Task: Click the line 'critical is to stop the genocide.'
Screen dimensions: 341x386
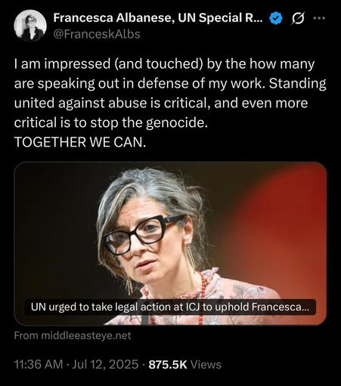Action: click(x=111, y=122)
